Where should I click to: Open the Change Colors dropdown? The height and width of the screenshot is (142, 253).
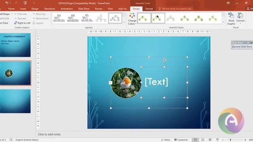[x=132, y=19]
